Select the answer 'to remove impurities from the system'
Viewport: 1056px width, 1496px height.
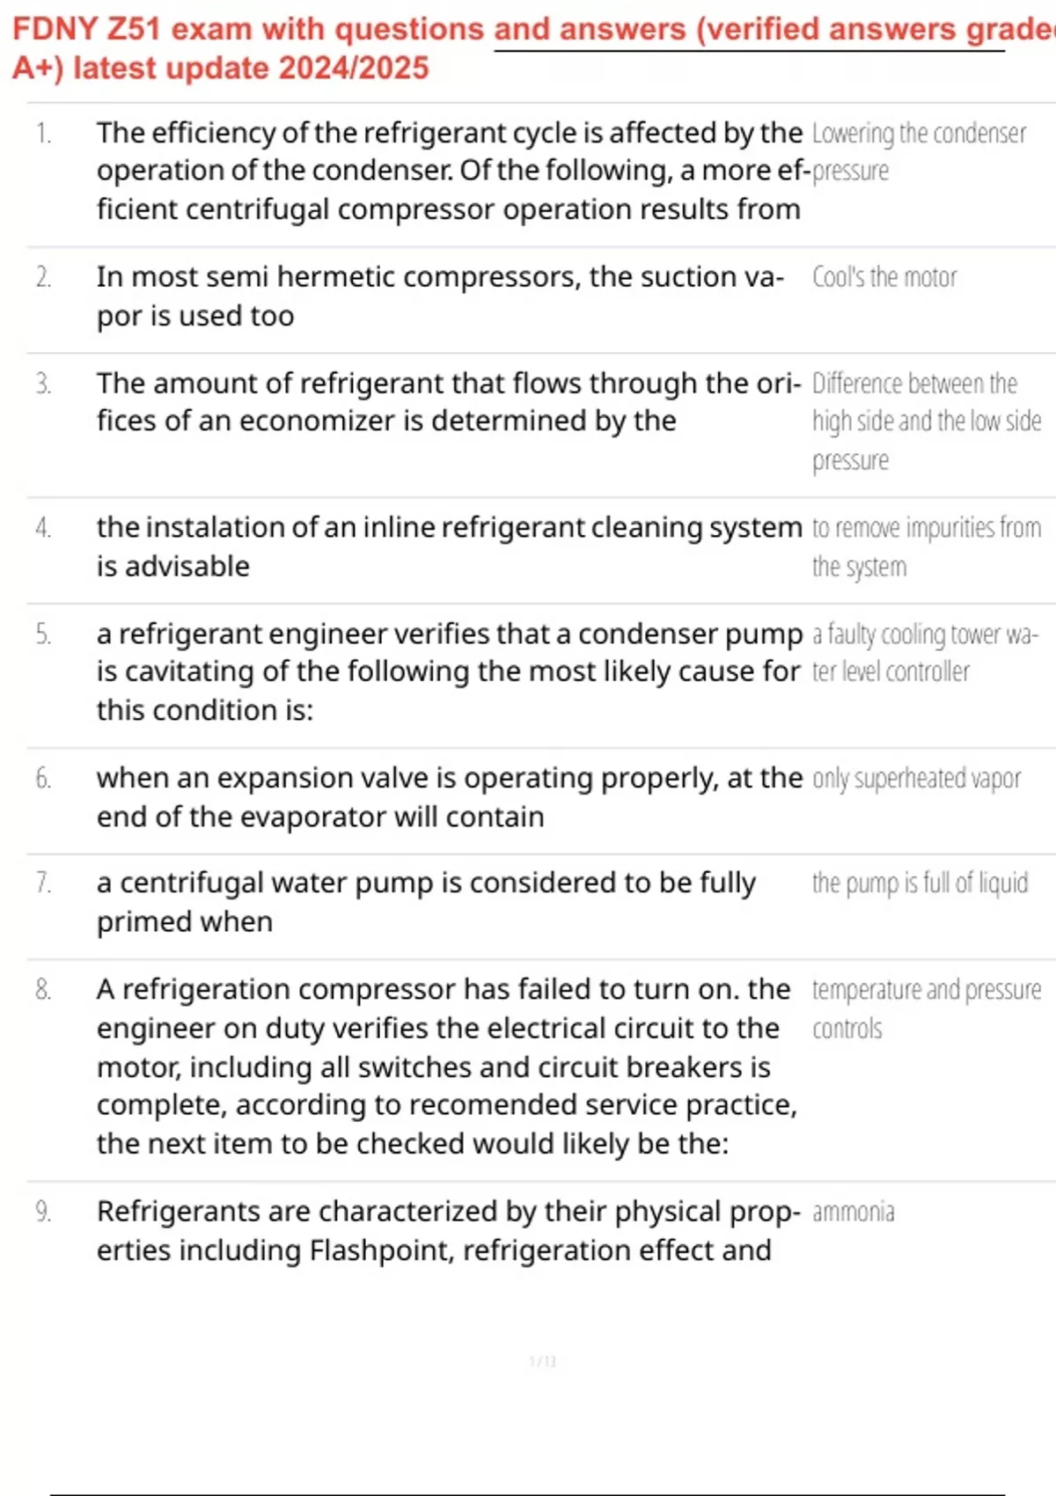coord(926,546)
